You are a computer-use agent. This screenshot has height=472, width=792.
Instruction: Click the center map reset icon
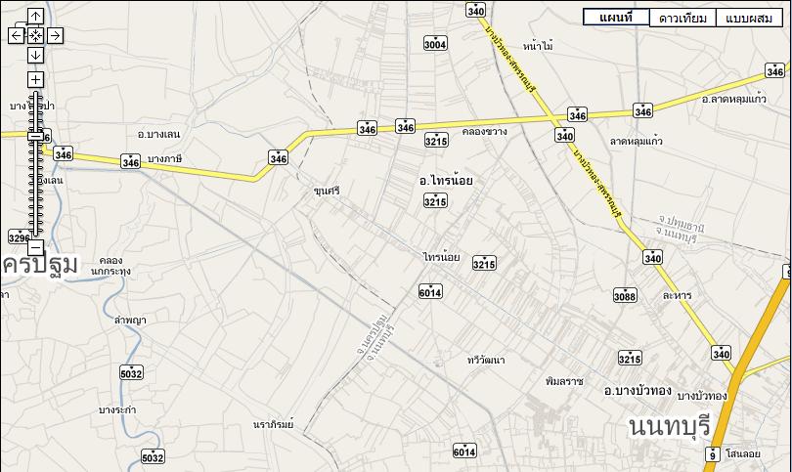(35, 35)
